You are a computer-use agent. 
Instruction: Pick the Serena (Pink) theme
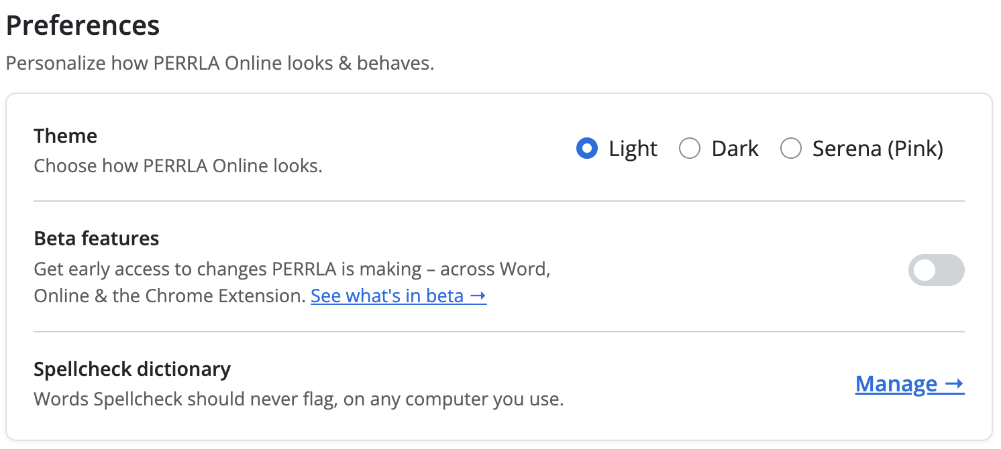(791, 148)
